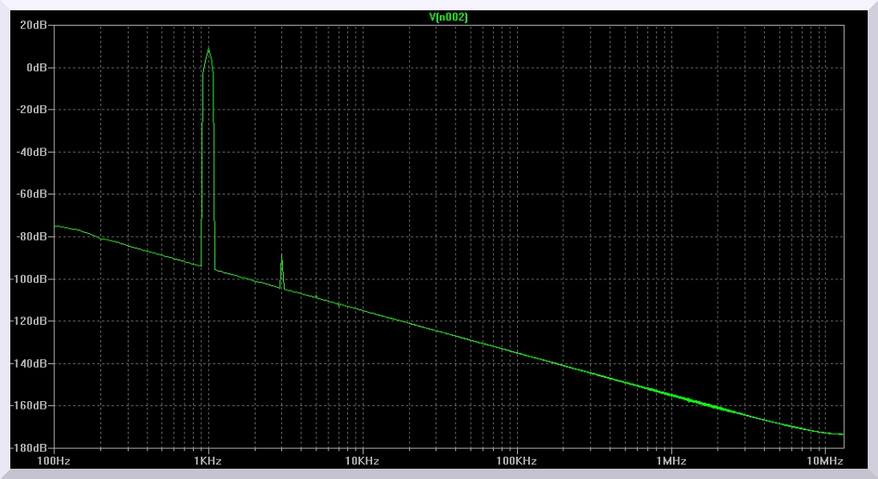Click the 10MHz horizontal axis label
This screenshot has width=878, height=479.
tap(825, 461)
